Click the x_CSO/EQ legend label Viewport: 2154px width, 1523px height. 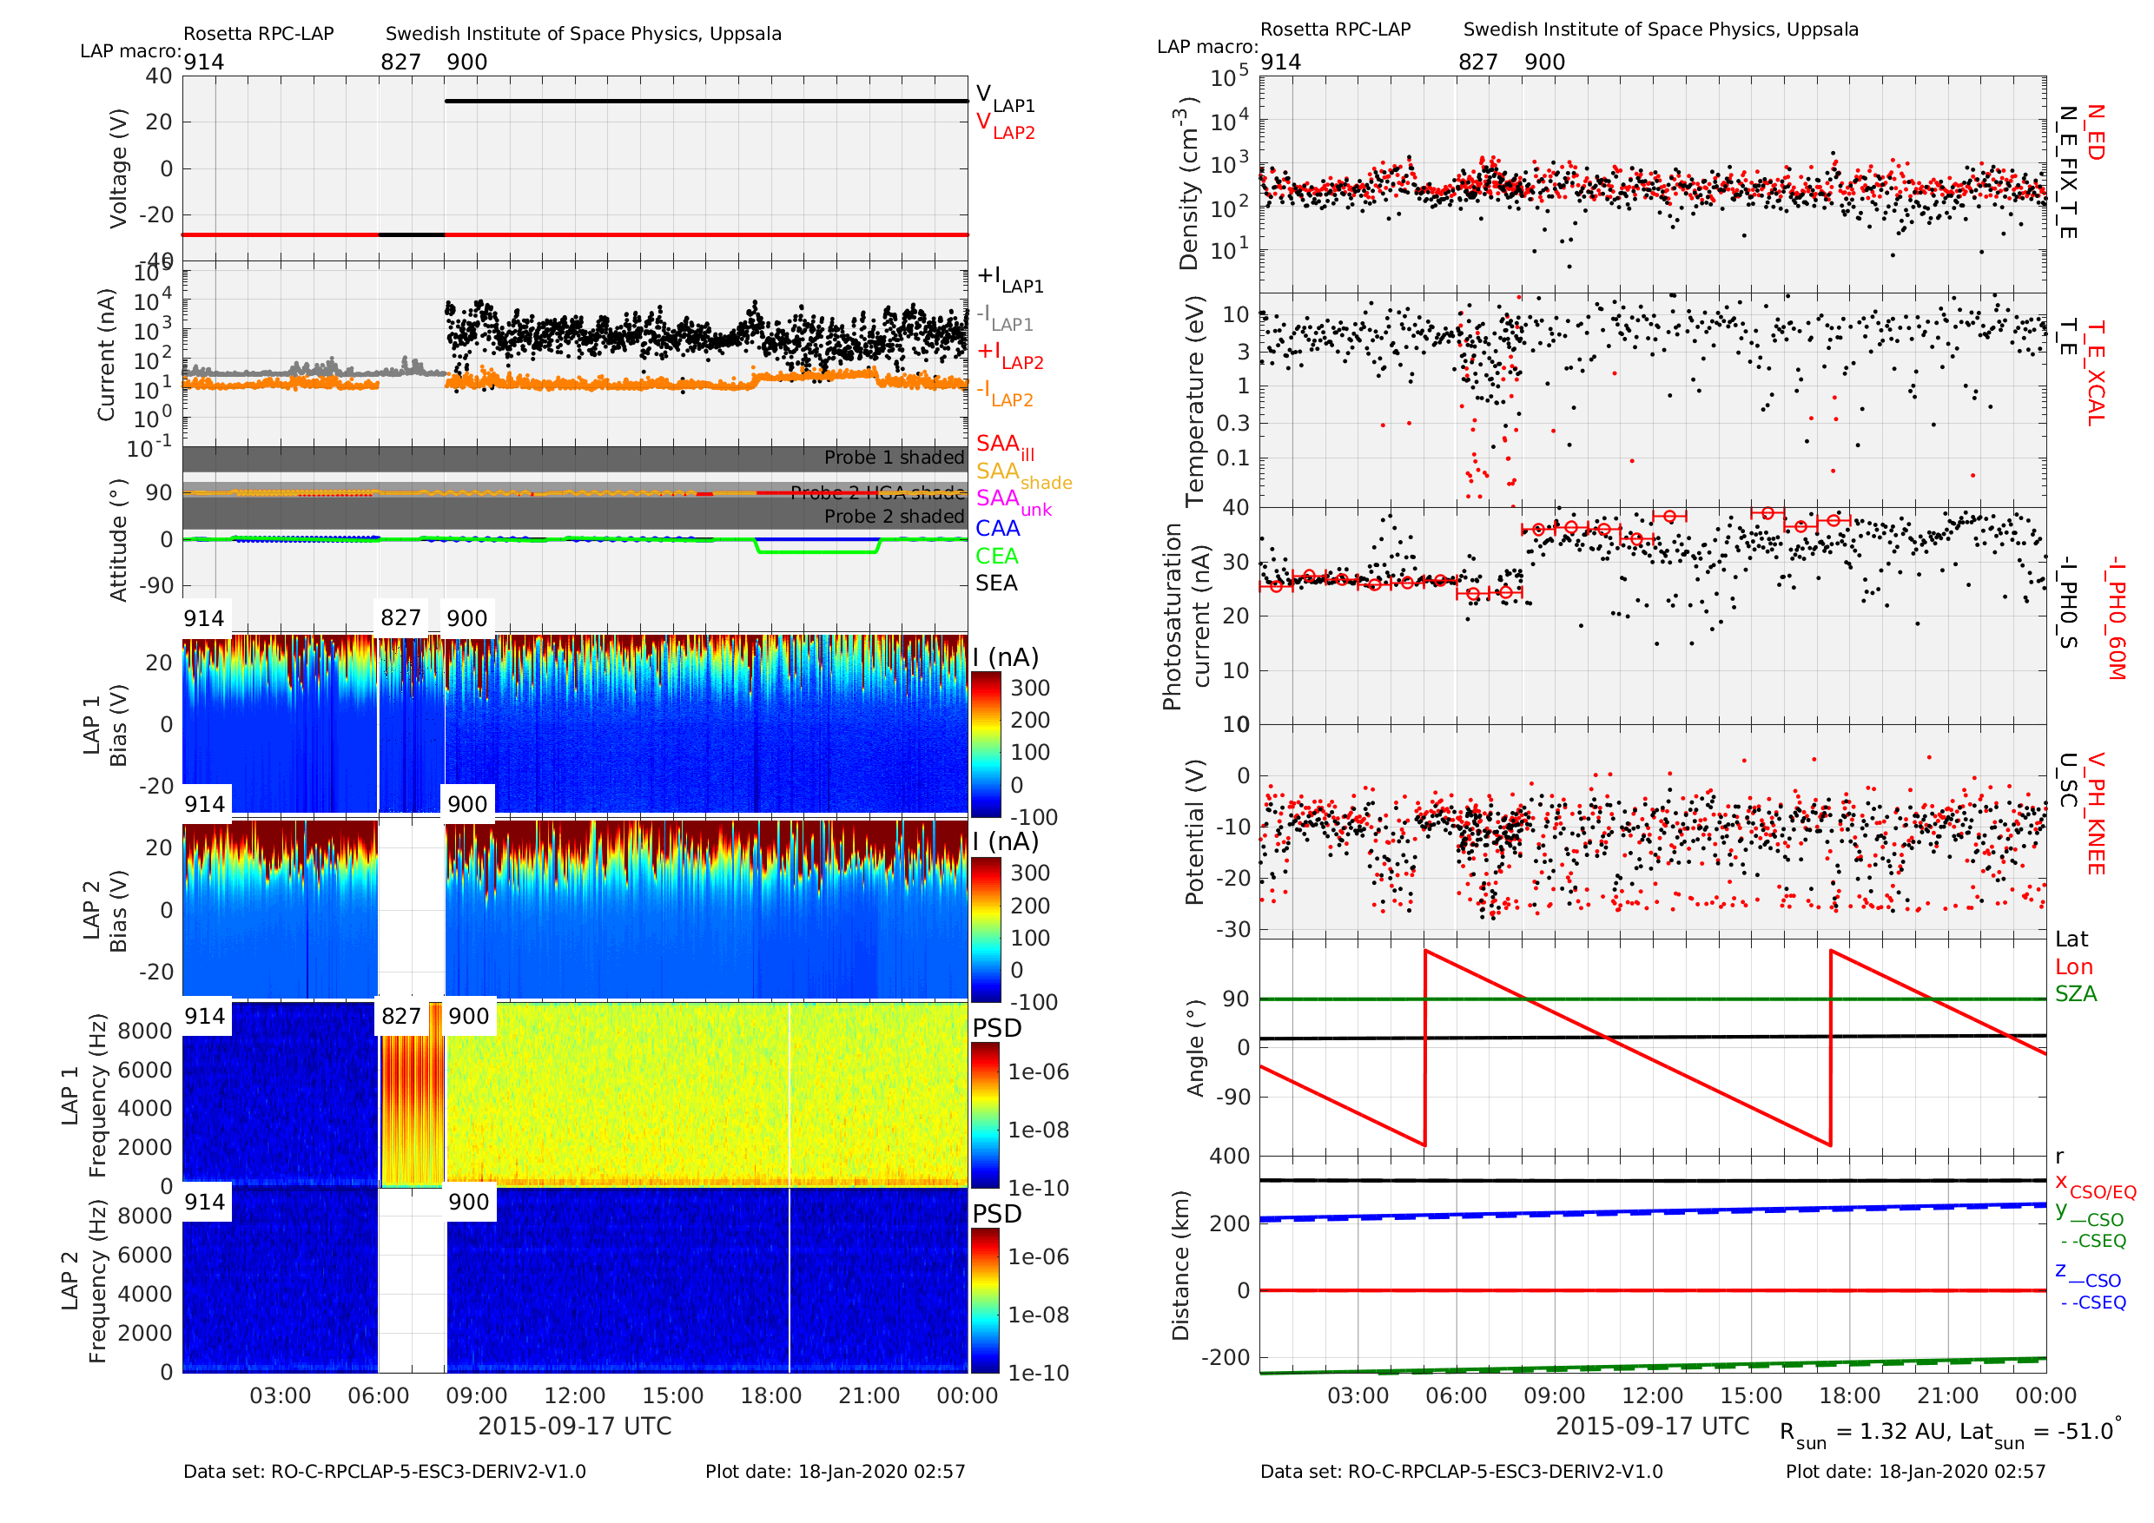[x=2095, y=1185]
